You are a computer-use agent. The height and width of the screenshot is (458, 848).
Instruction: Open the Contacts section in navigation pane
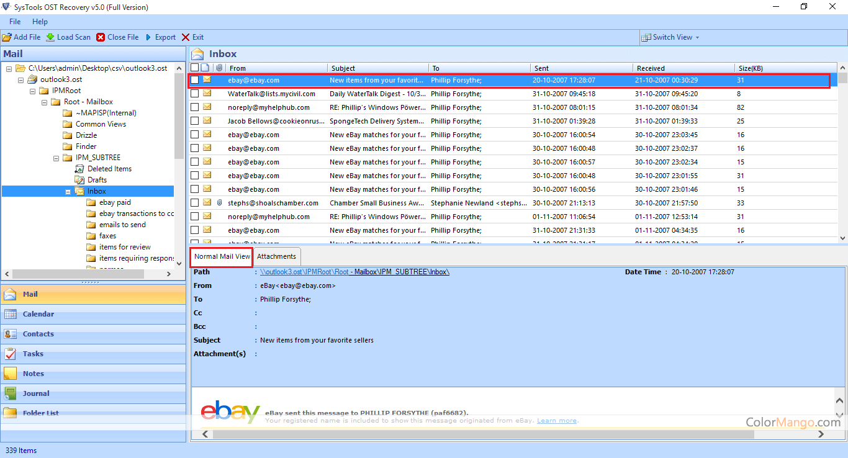pyautogui.click(x=38, y=334)
